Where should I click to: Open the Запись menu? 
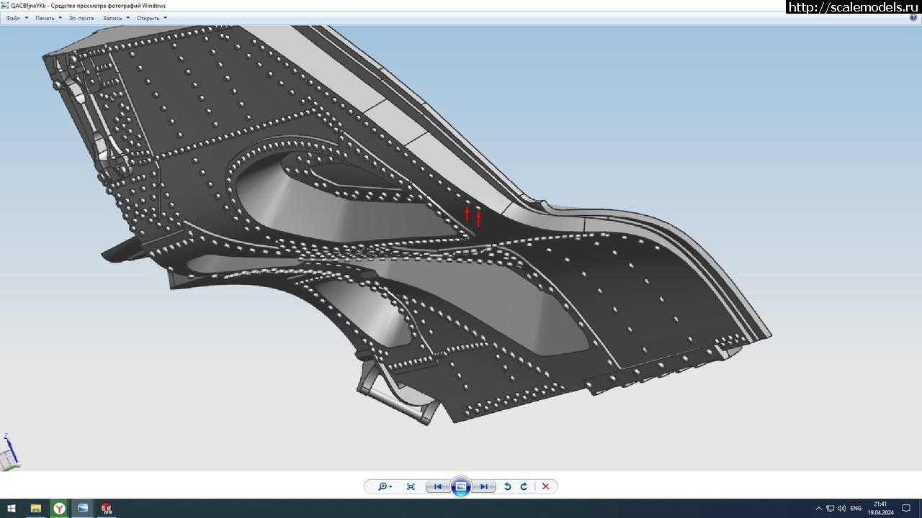(x=116, y=18)
